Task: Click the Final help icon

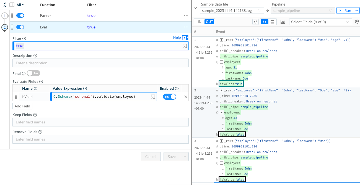Action: (x=24, y=74)
